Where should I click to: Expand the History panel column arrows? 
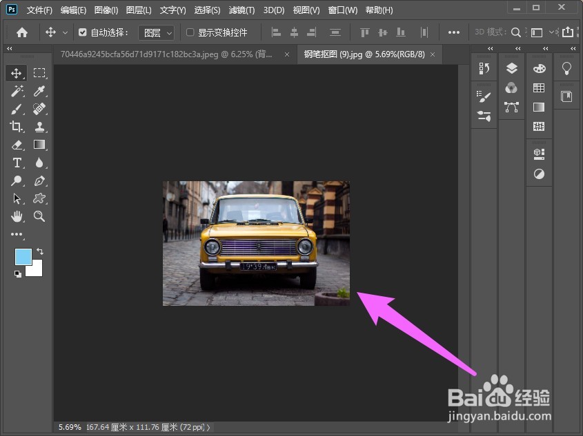(491, 49)
